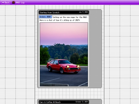The image size is (139, 104).
Task: Go back with the Back button
Action: tap(5, 3)
